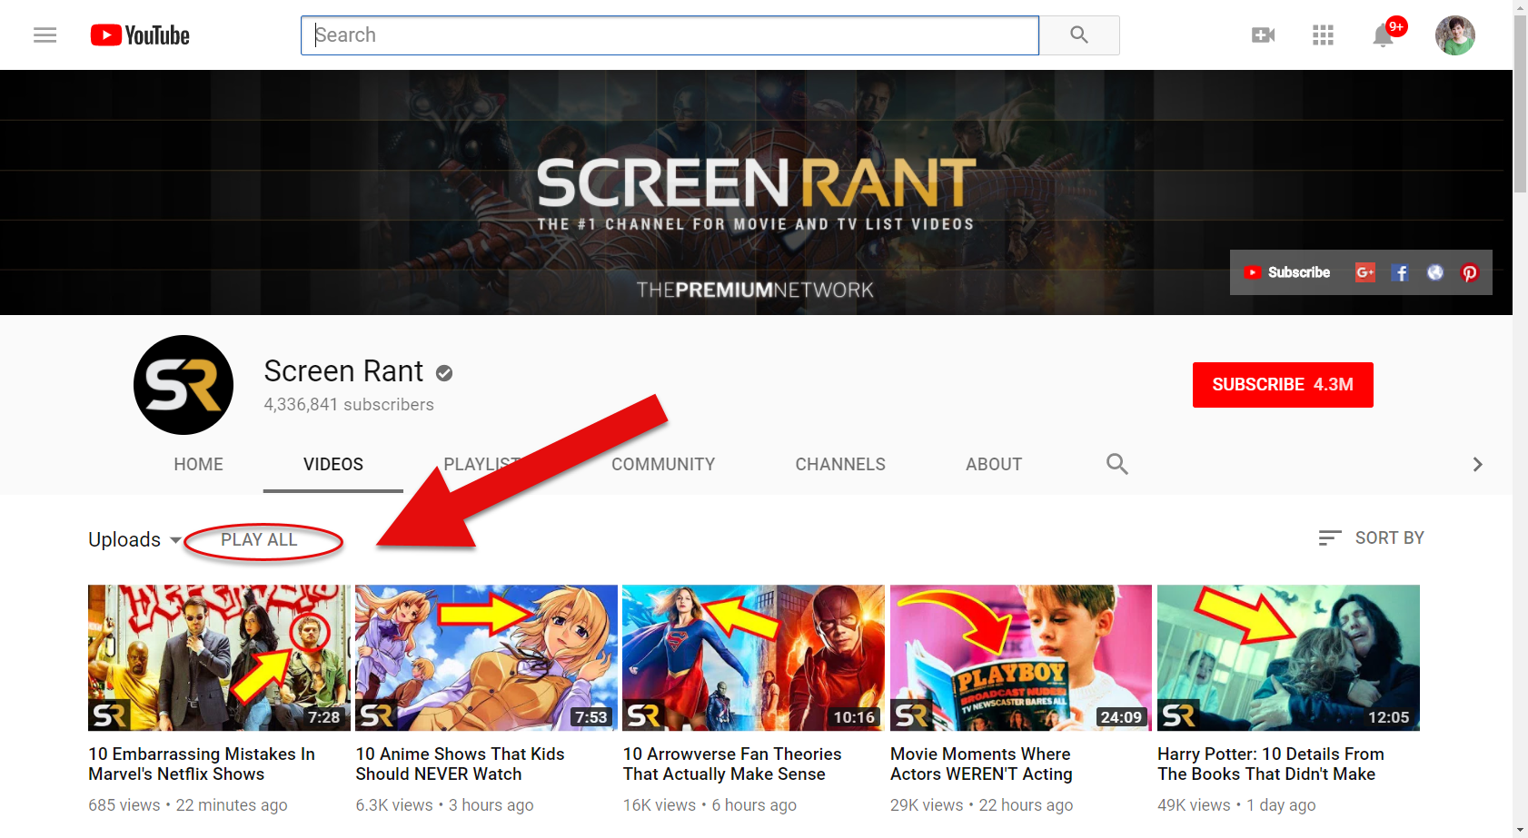This screenshot has height=838, width=1528.
Task: Click the scrollbar up arrow
Action: coord(1520,7)
